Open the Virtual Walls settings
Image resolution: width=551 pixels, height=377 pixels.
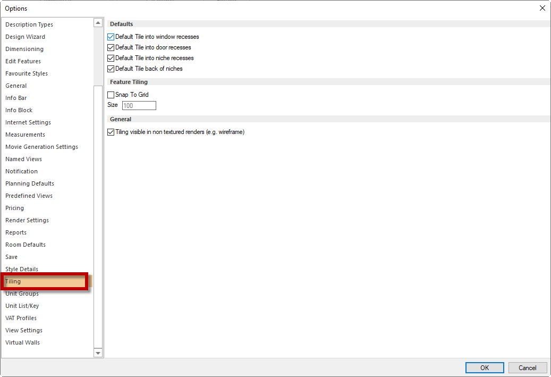coord(22,342)
